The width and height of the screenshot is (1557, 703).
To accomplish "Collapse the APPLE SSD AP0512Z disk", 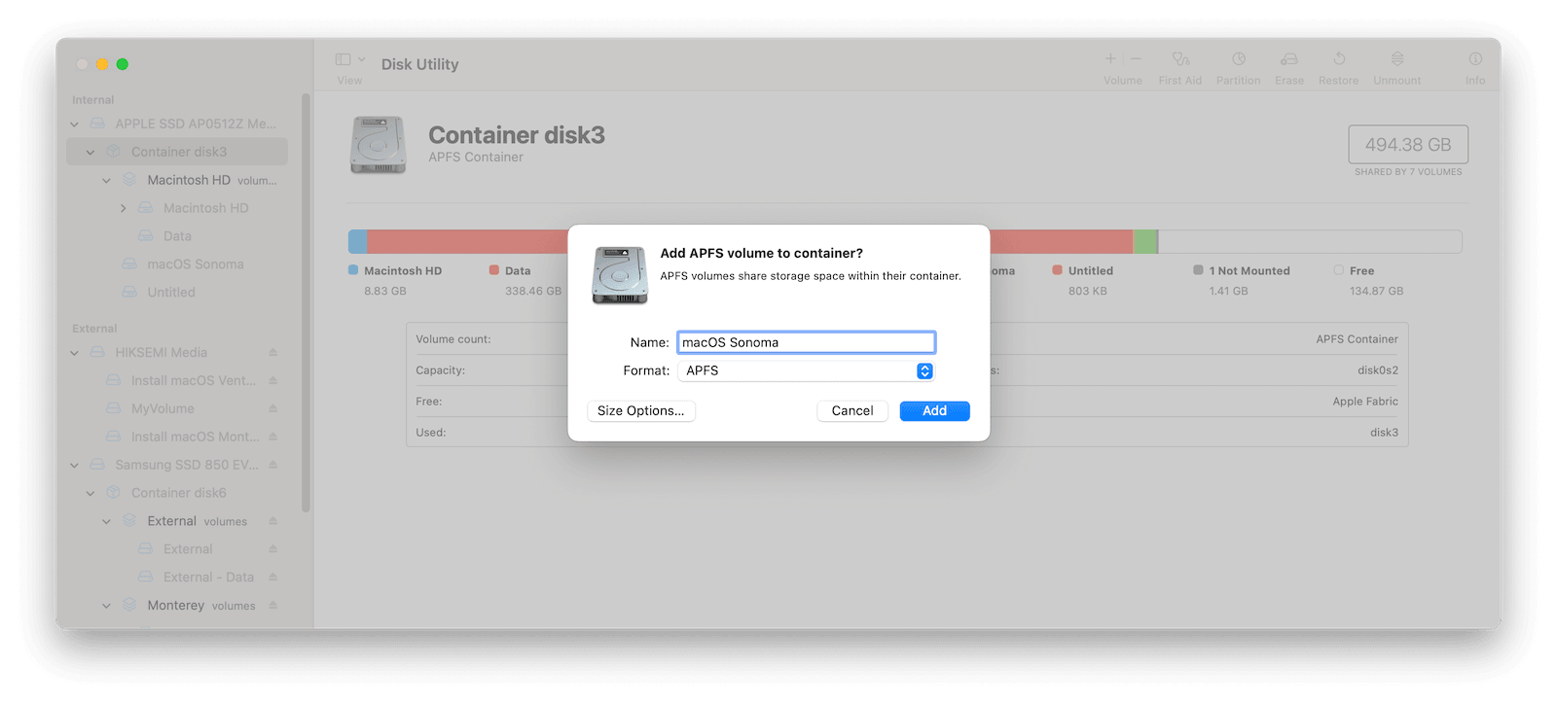I will coord(75,124).
